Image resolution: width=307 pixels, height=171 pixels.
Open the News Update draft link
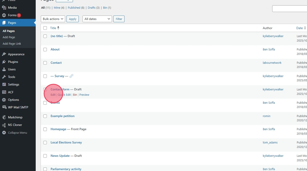click(x=60, y=156)
